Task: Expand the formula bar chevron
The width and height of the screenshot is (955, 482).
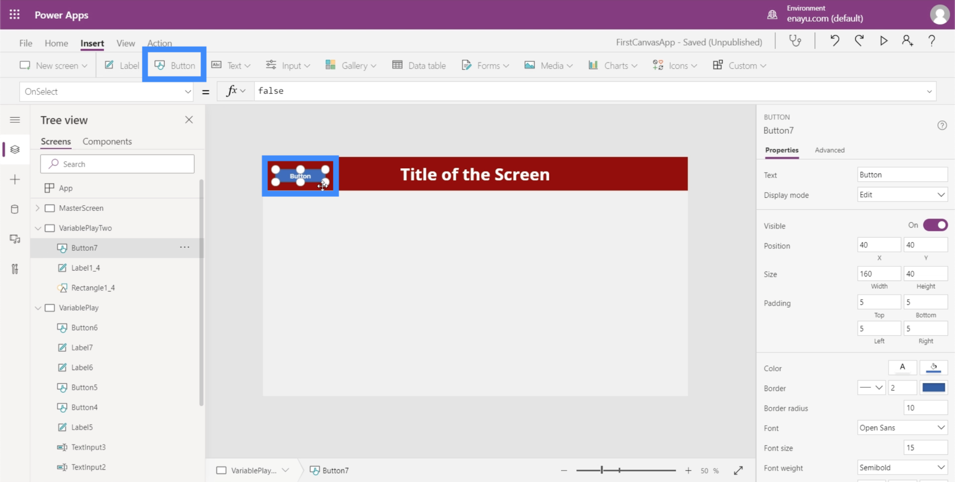Action: pyautogui.click(x=929, y=91)
